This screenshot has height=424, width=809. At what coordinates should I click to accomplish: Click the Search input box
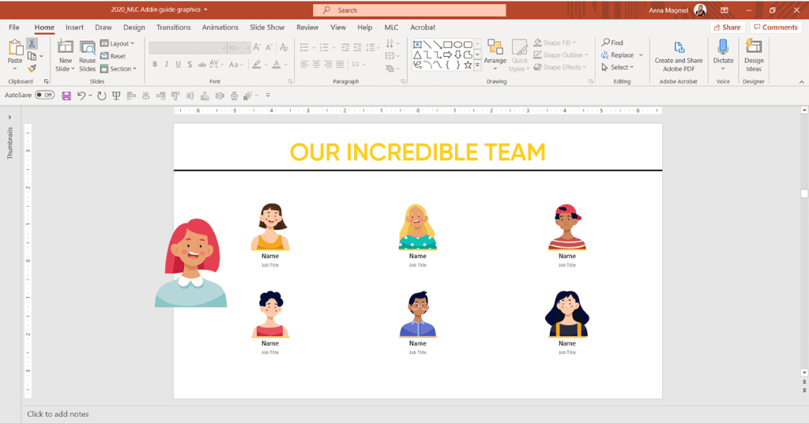409,10
